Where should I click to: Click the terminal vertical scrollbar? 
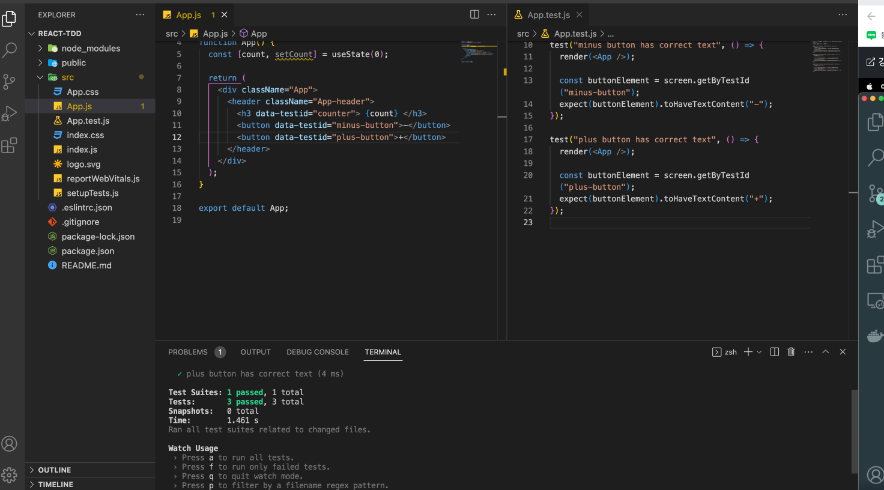855,431
